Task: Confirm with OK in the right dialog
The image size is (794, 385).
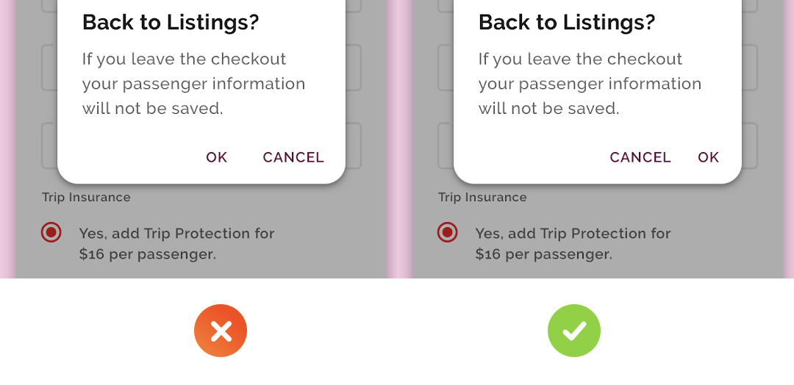Action: tap(709, 157)
